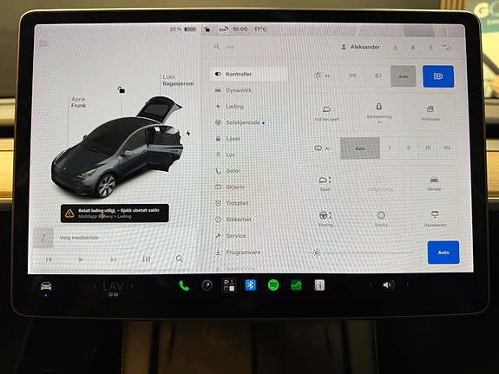Open the media equalizer settings
This screenshot has height=374, width=499.
coord(147,259)
